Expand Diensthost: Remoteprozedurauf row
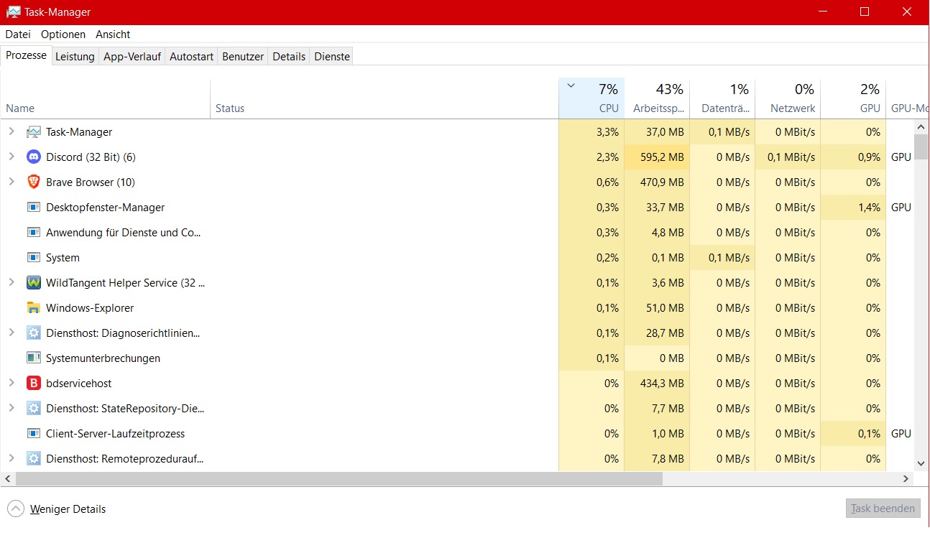Image resolution: width=930 pixels, height=543 pixels. pos(11,459)
